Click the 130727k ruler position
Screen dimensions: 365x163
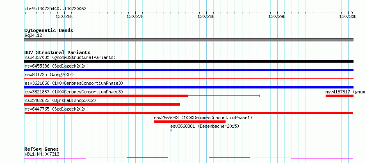tap(135, 17)
